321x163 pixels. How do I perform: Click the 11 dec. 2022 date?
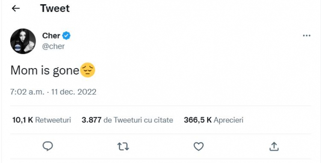pyautogui.click(x=74, y=92)
